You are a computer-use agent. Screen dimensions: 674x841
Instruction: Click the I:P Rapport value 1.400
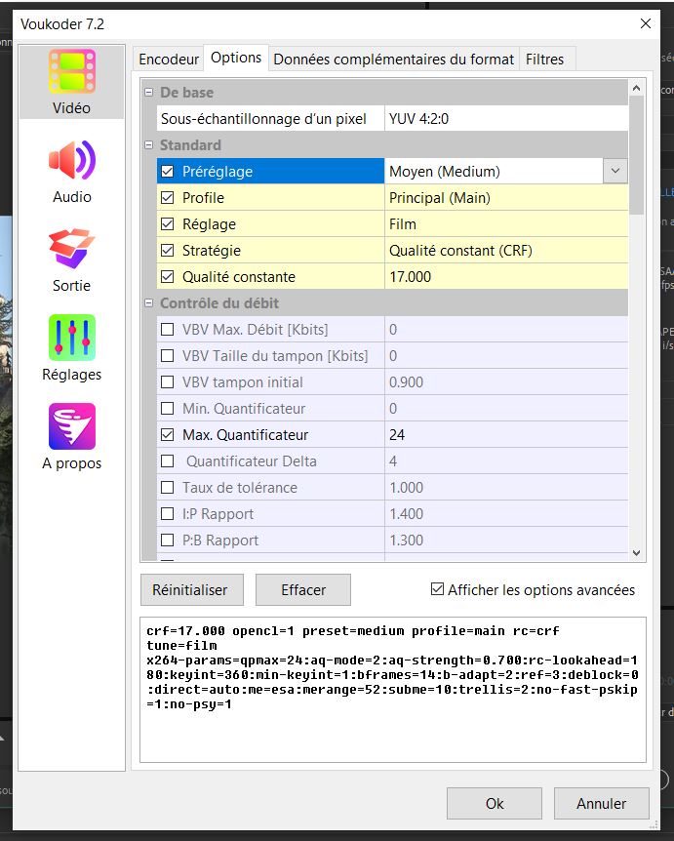pyautogui.click(x=506, y=513)
